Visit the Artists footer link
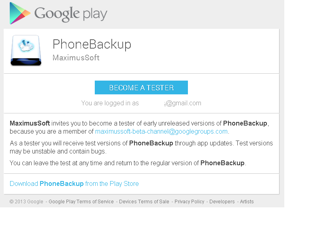Viewport: 324px width, 243px height. coord(247,202)
